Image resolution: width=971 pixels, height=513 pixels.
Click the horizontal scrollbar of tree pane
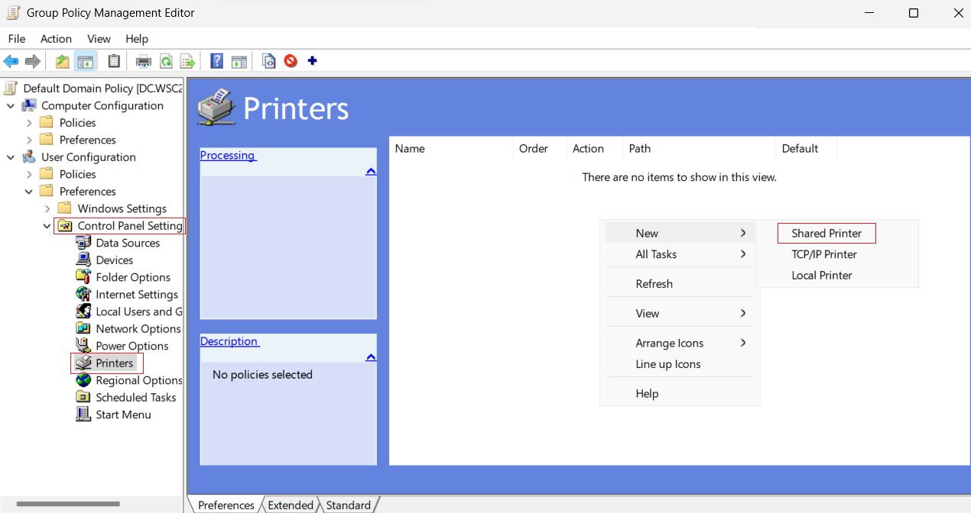pyautogui.click(x=68, y=504)
